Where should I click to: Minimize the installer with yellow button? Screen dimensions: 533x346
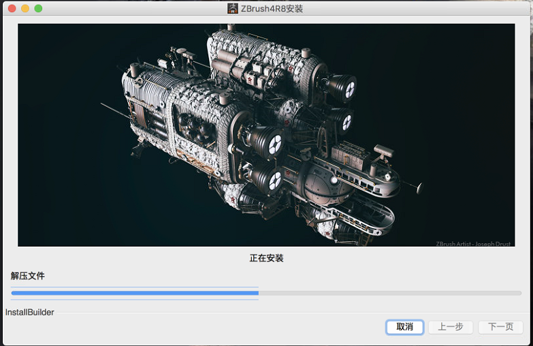tap(25, 8)
